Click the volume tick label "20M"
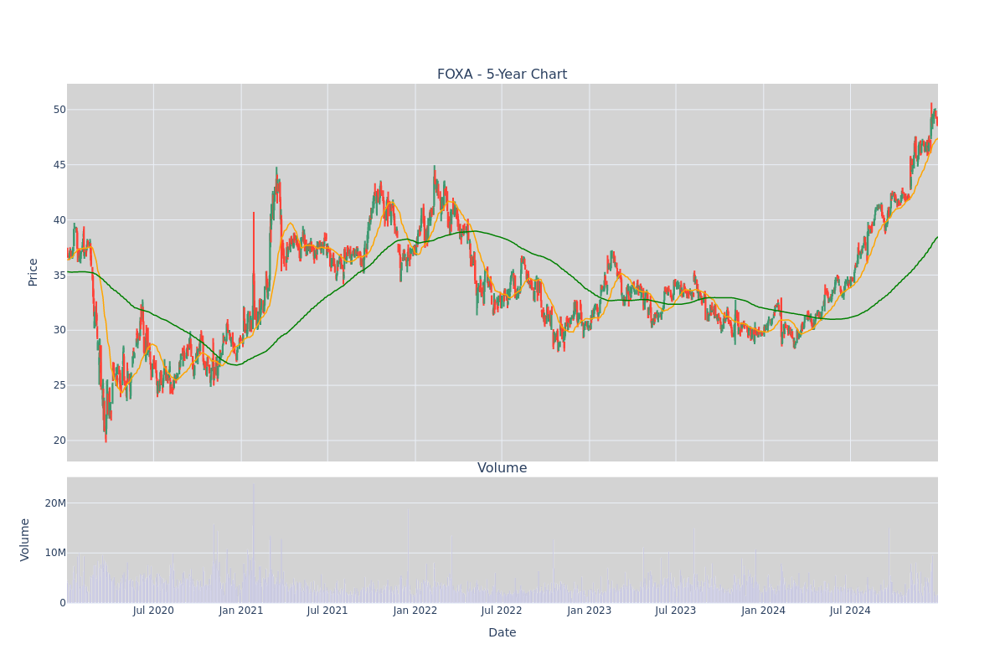This screenshot has height=670, width=1005. (55, 503)
